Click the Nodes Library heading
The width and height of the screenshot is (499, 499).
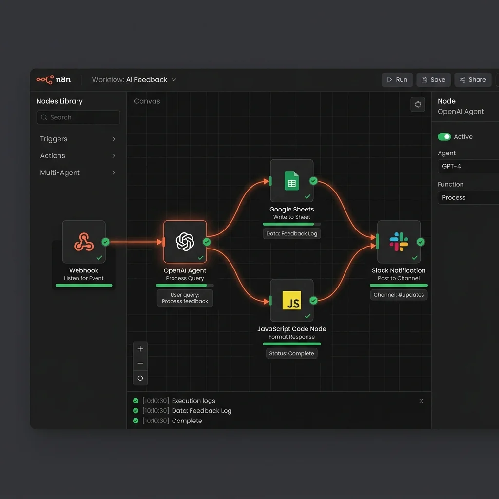[59, 101]
